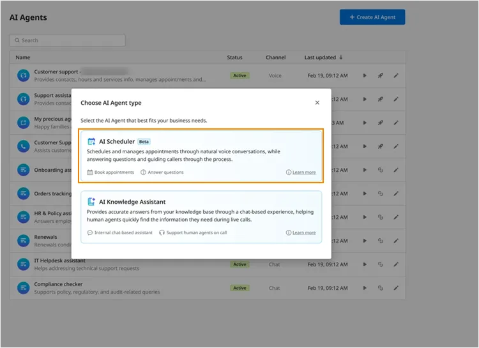Click Voice channel cell of Customer support
Viewport: 479px width, 348px height.
point(275,75)
